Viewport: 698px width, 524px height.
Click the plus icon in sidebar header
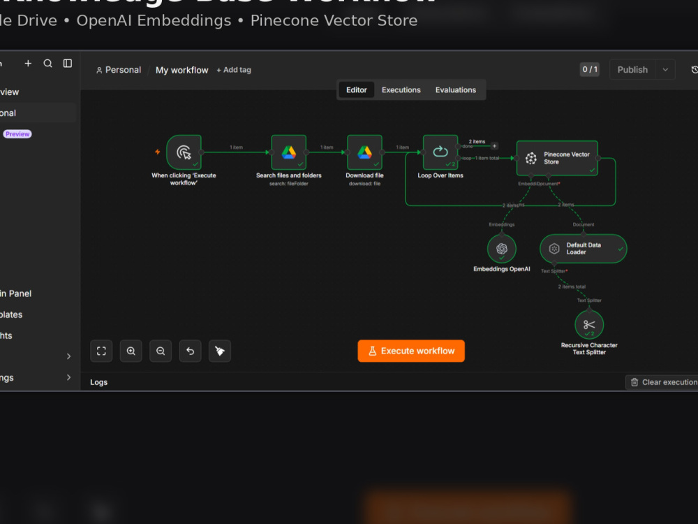coord(28,64)
